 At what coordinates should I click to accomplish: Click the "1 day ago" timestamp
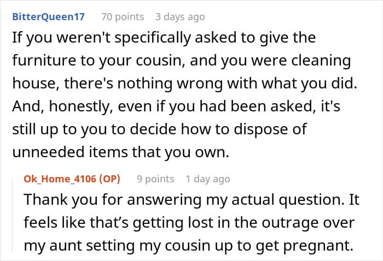click(x=208, y=179)
